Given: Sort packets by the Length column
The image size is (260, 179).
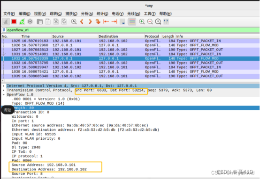Looking at the screenshot, I should tap(168, 36).
